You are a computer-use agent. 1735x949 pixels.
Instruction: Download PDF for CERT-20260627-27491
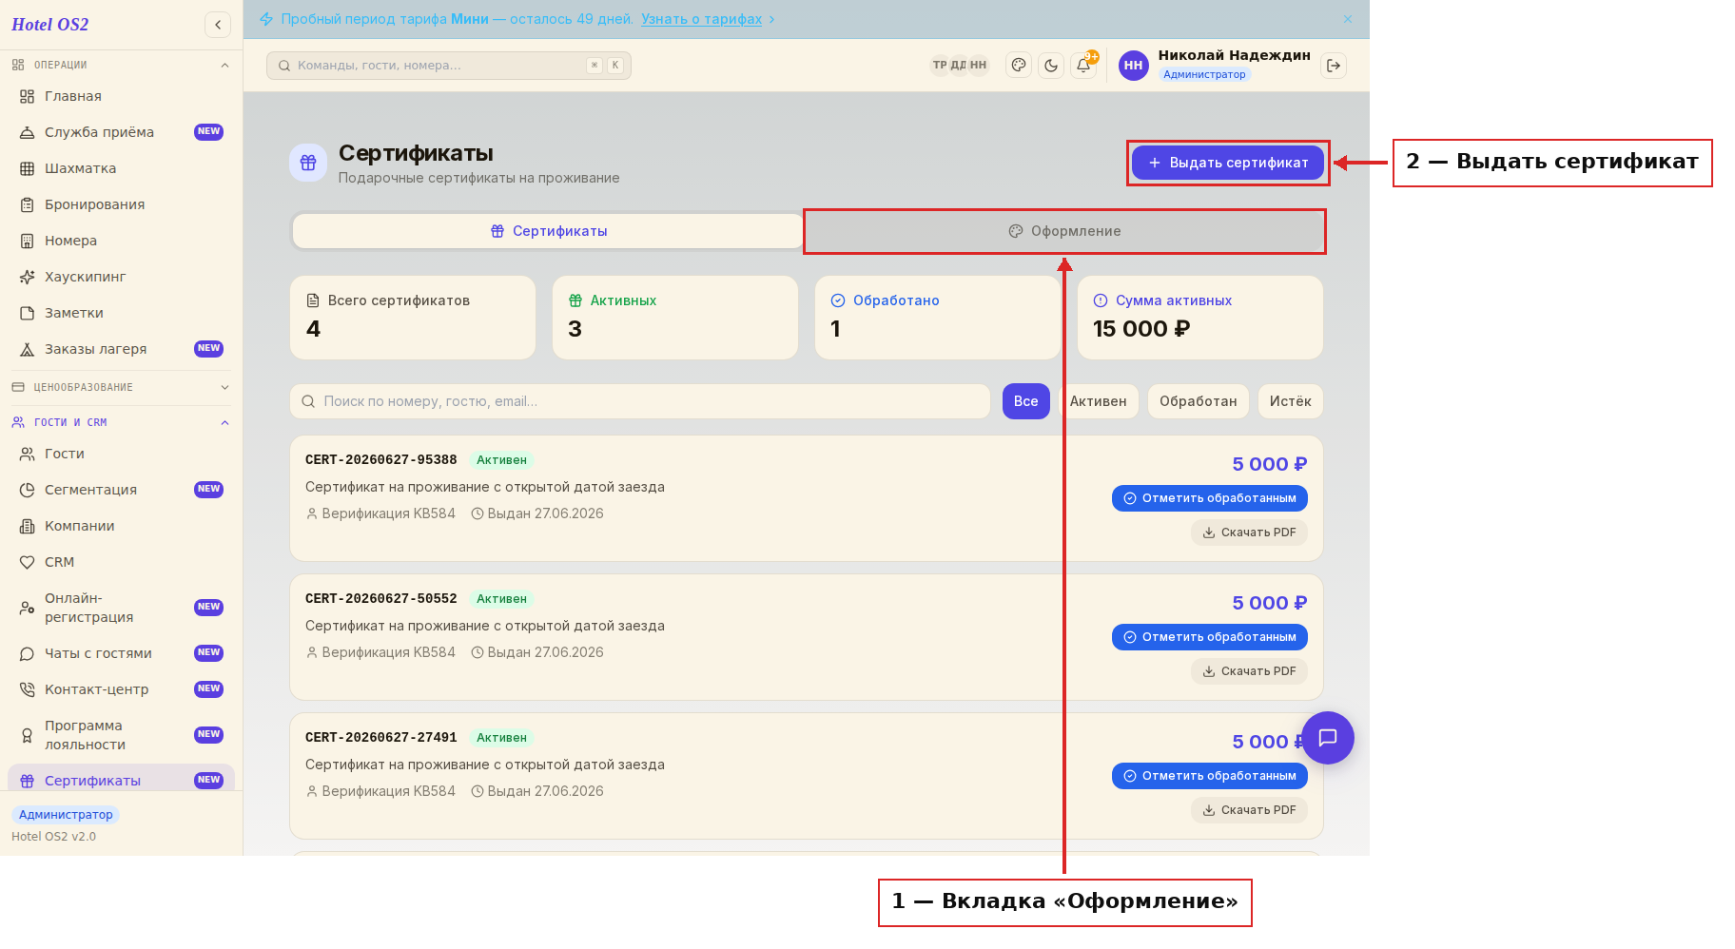[x=1249, y=810]
